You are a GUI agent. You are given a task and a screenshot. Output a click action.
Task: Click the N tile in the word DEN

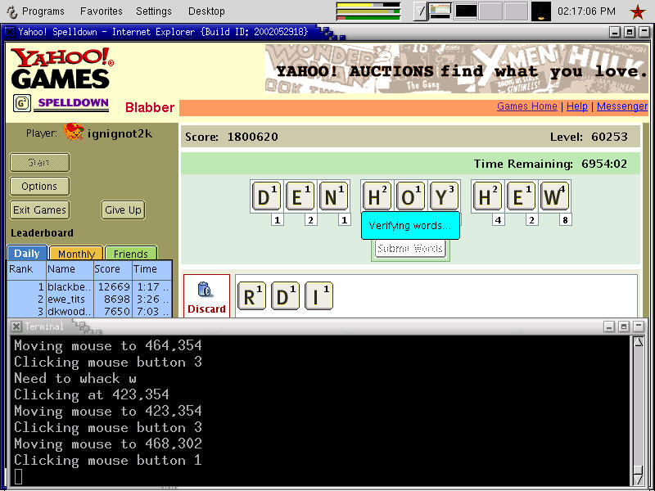(333, 196)
